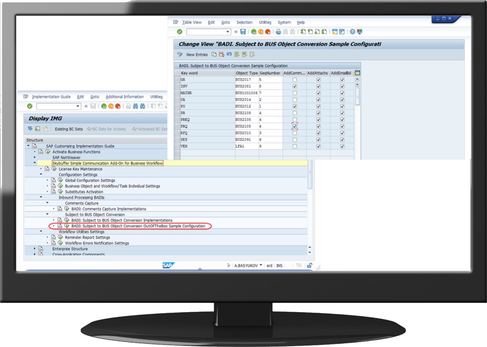Click documentation icon of License Key Maintenance

tap(47, 169)
